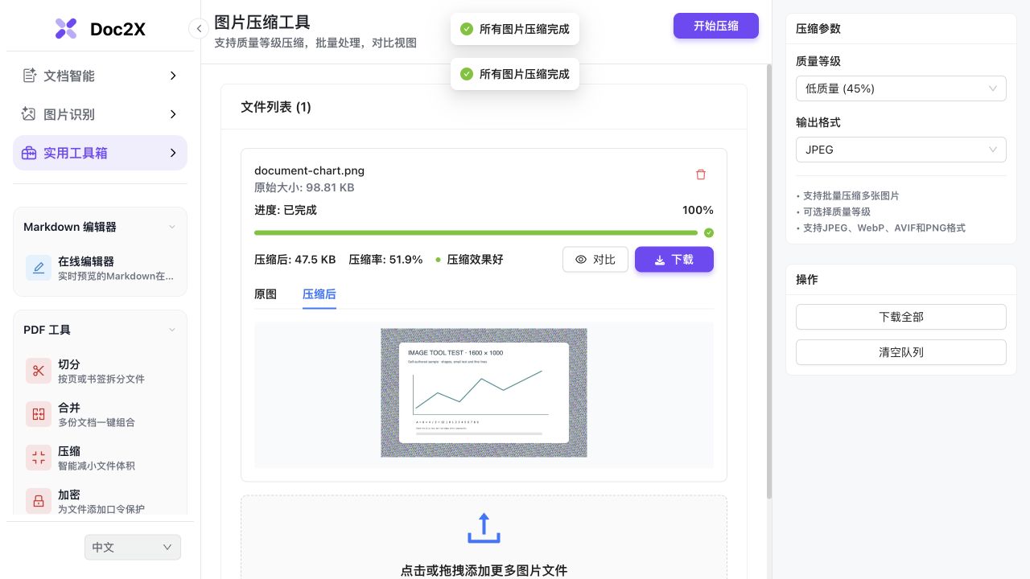Screen dimensions: 1030x579
Task: Select the 合并 merge icon
Action: [39, 414]
